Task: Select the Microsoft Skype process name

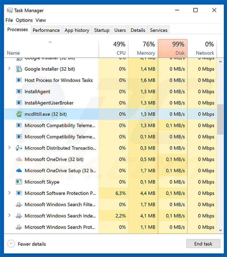Action: coord(42,182)
